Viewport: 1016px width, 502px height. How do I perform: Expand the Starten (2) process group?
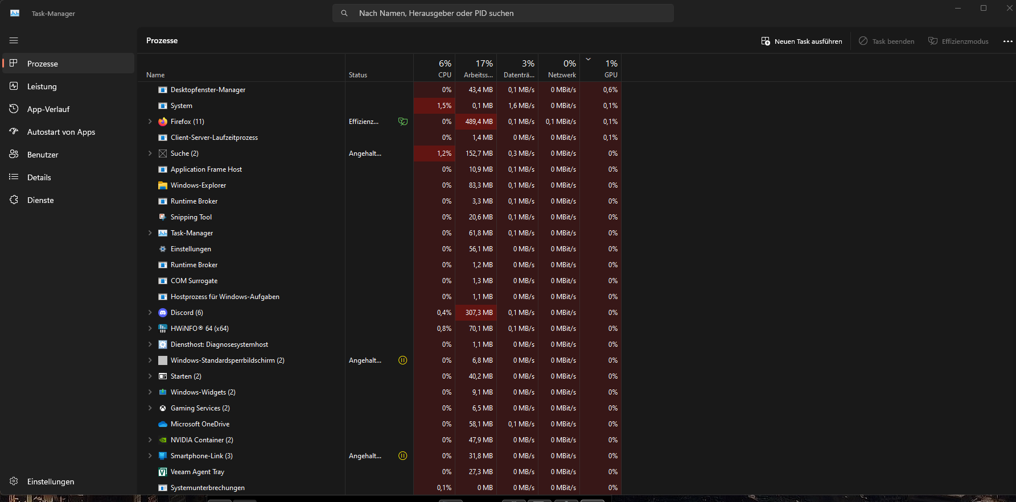[150, 376]
